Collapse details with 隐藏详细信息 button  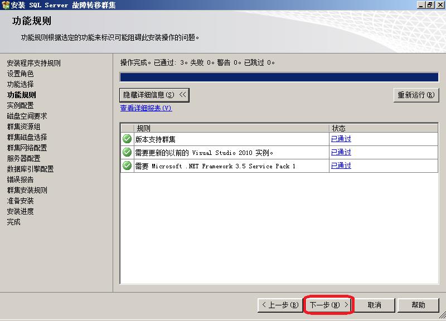(x=154, y=95)
